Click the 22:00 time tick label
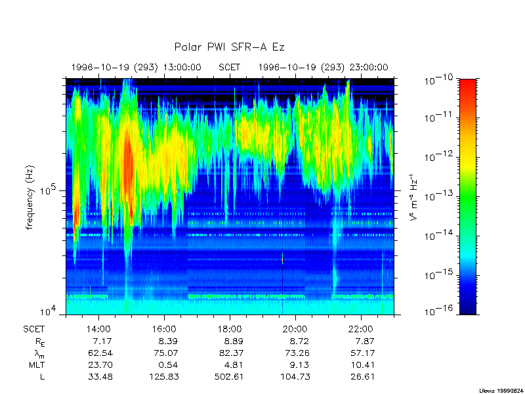525x394 pixels. pyautogui.click(x=360, y=328)
